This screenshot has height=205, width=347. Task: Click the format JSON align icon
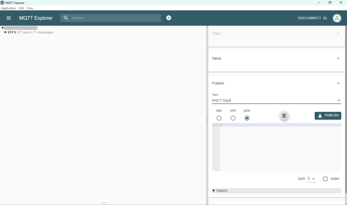tap(284, 116)
